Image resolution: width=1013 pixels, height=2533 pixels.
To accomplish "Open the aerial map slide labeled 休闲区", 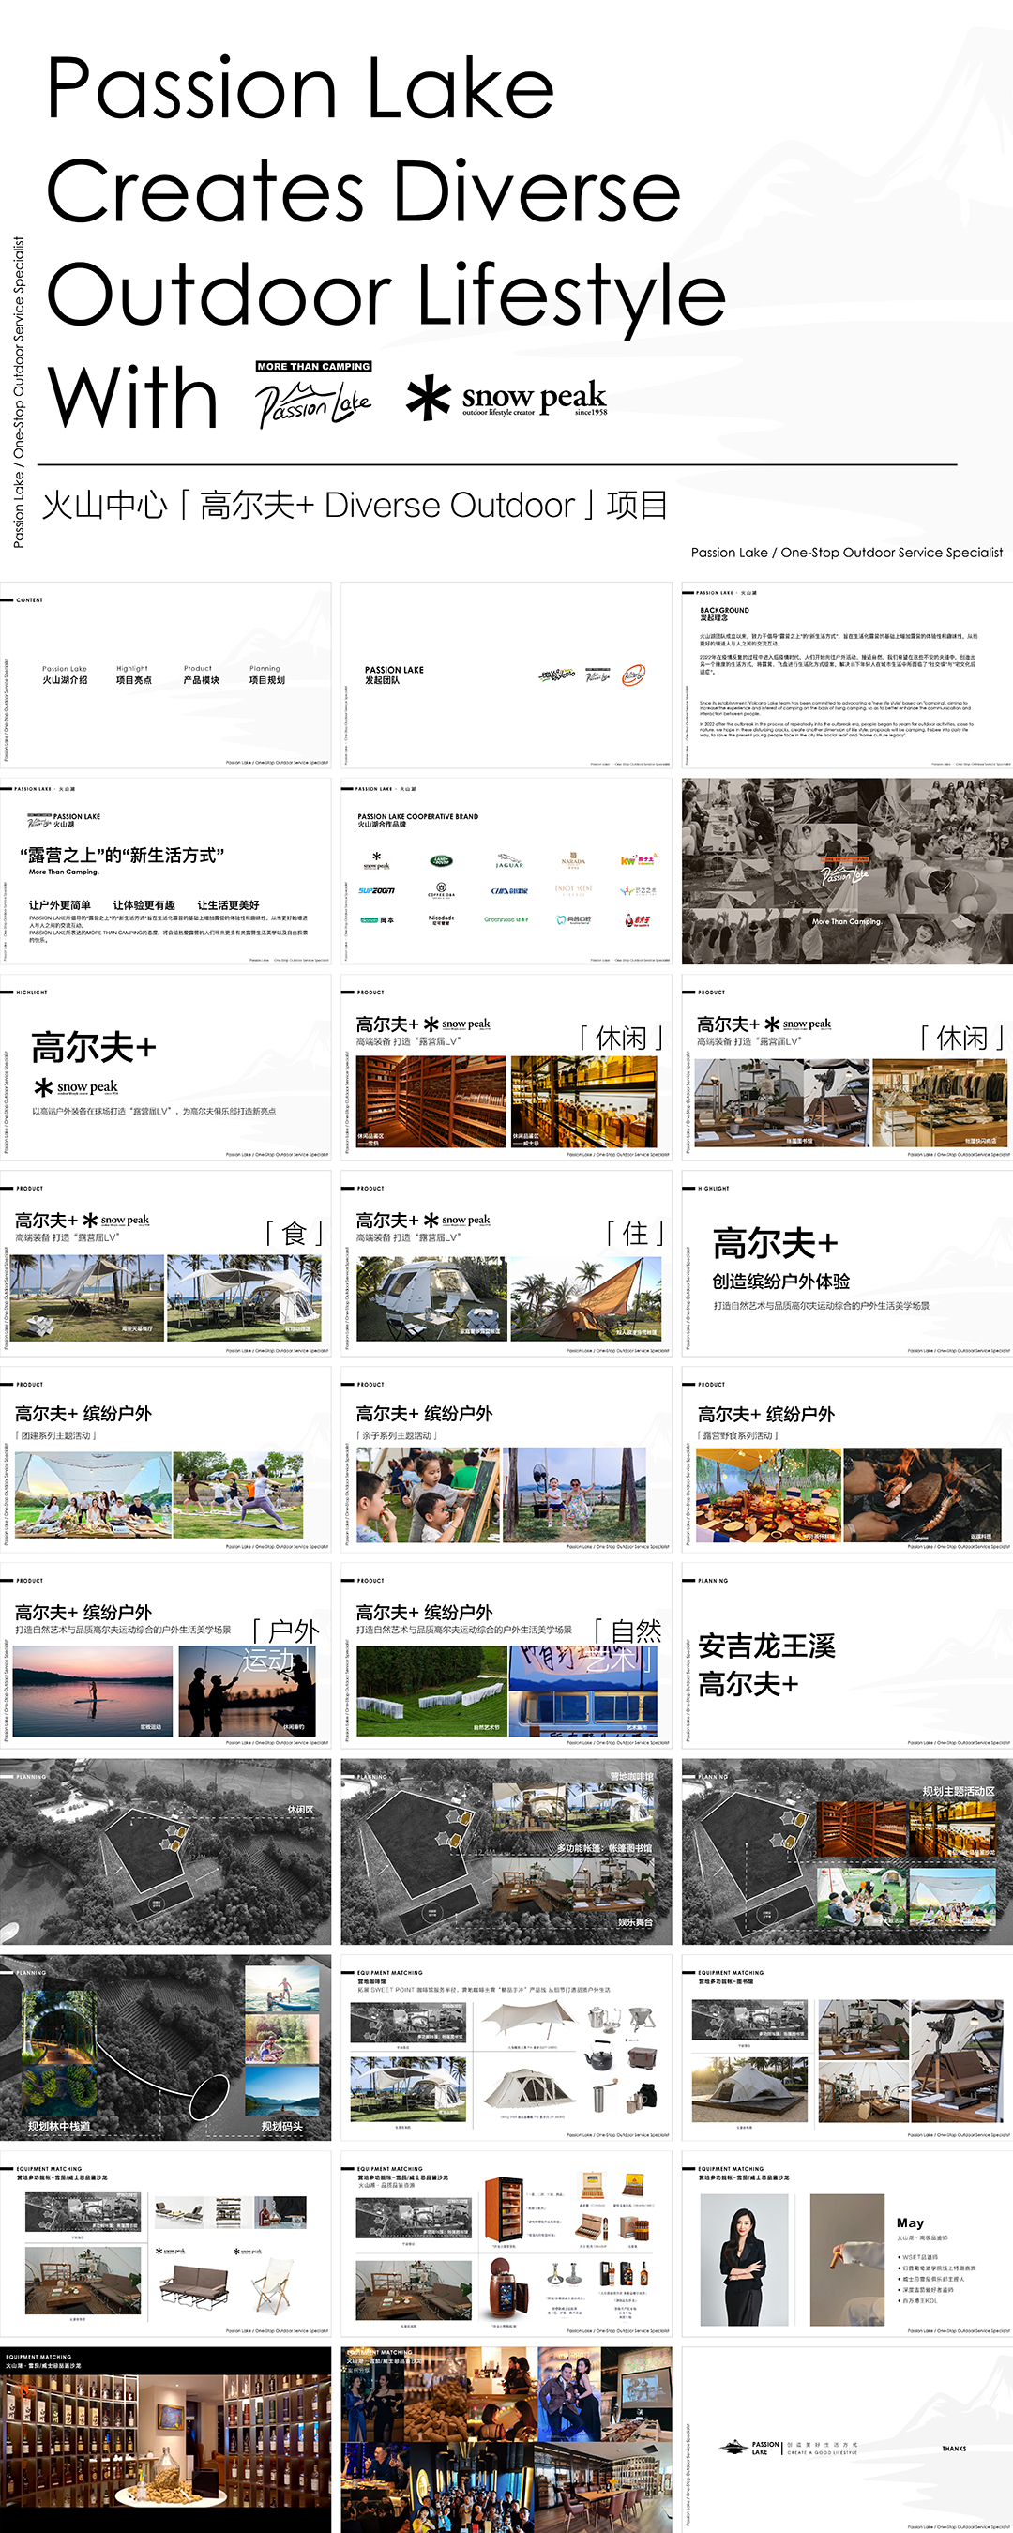I will pos(165,1851).
